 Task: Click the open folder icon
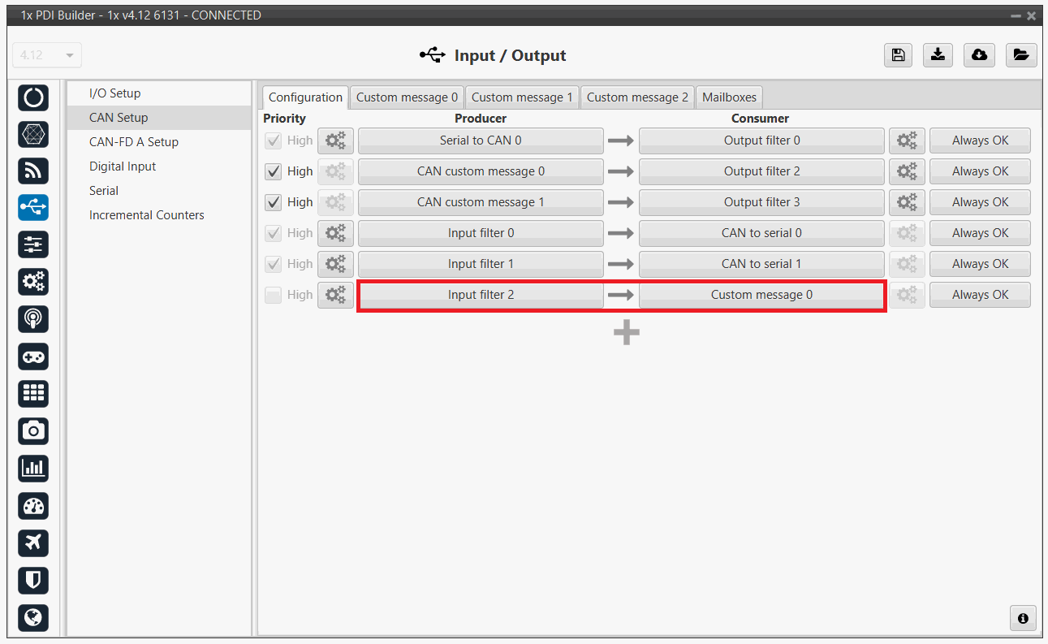click(x=1021, y=54)
